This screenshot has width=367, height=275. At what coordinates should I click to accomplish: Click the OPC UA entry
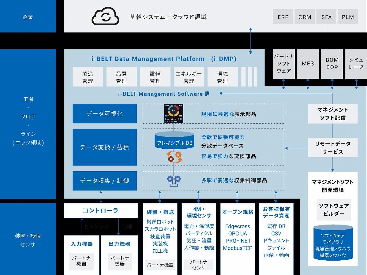click(238, 234)
